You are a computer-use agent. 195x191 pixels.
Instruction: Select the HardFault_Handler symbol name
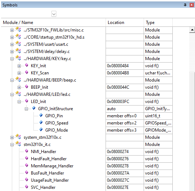(x=48, y=159)
